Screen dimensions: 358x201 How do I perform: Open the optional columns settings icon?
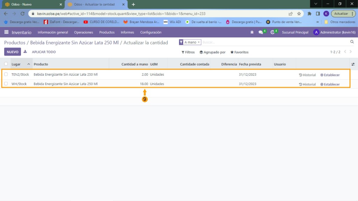[353, 64]
